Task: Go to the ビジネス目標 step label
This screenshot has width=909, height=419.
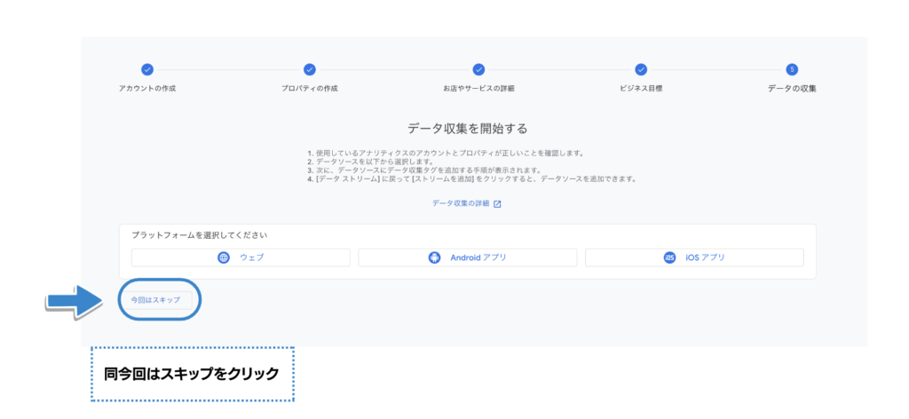Action: click(x=641, y=89)
